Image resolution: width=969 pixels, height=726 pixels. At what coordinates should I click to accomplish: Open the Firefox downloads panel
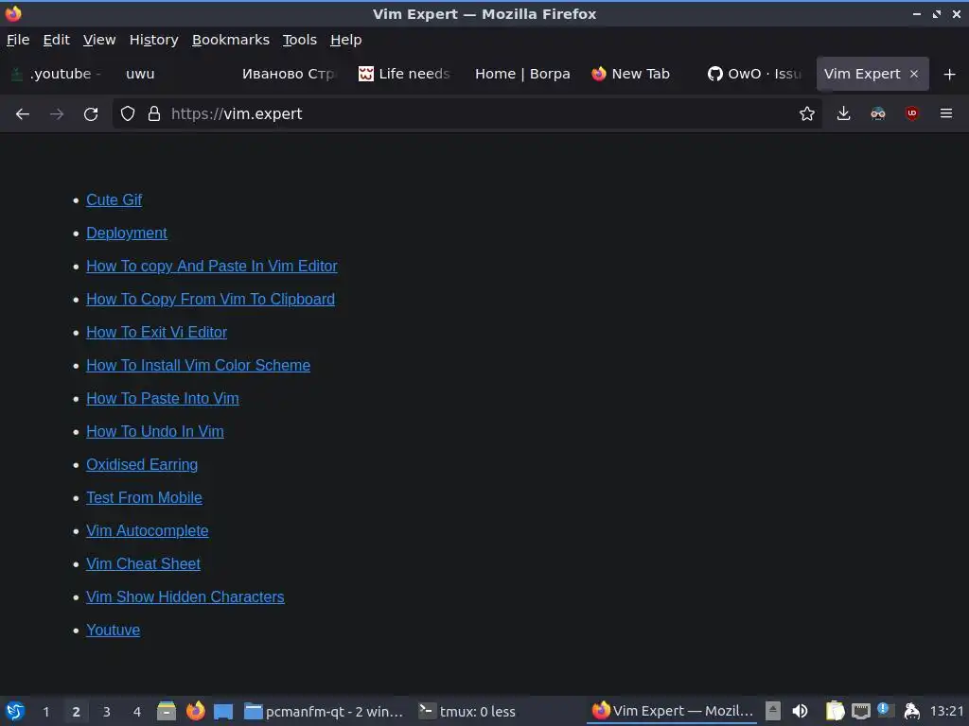[x=843, y=113]
